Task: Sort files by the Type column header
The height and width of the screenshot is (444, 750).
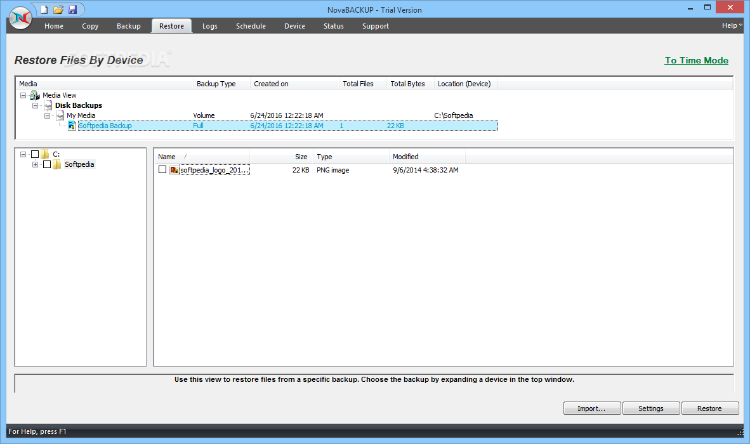Action: (351, 157)
